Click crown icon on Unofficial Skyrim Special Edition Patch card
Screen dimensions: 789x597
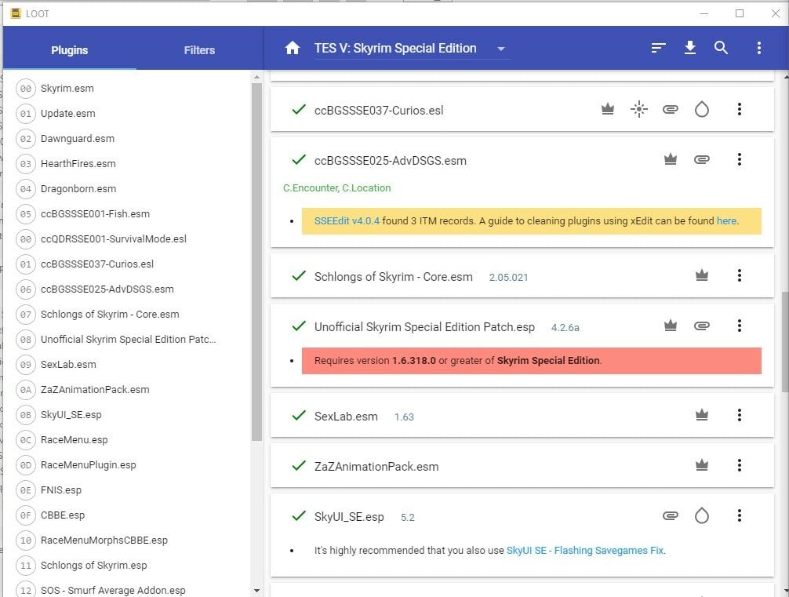(x=671, y=326)
